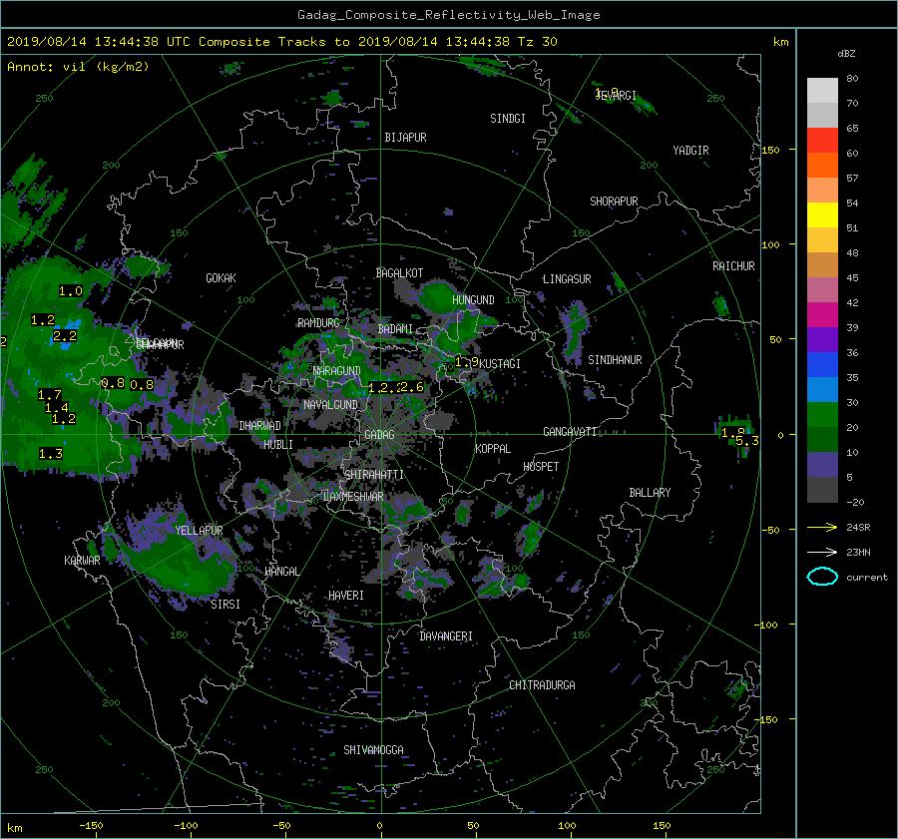
Task: Click the 2.2 VIL storm annotation
Action: 65,336
